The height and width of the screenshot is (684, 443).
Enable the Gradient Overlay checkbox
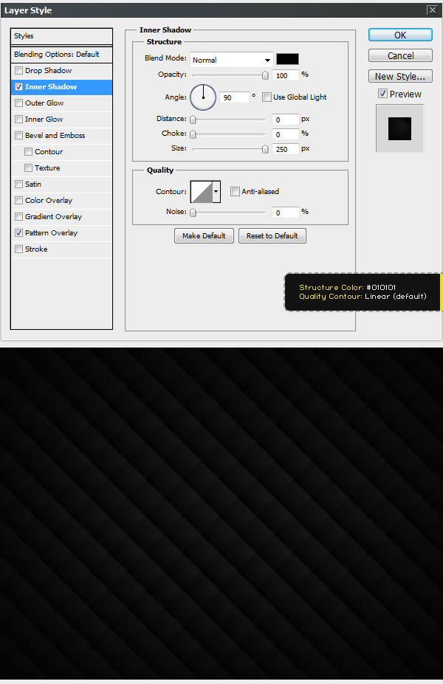[18, 217]
